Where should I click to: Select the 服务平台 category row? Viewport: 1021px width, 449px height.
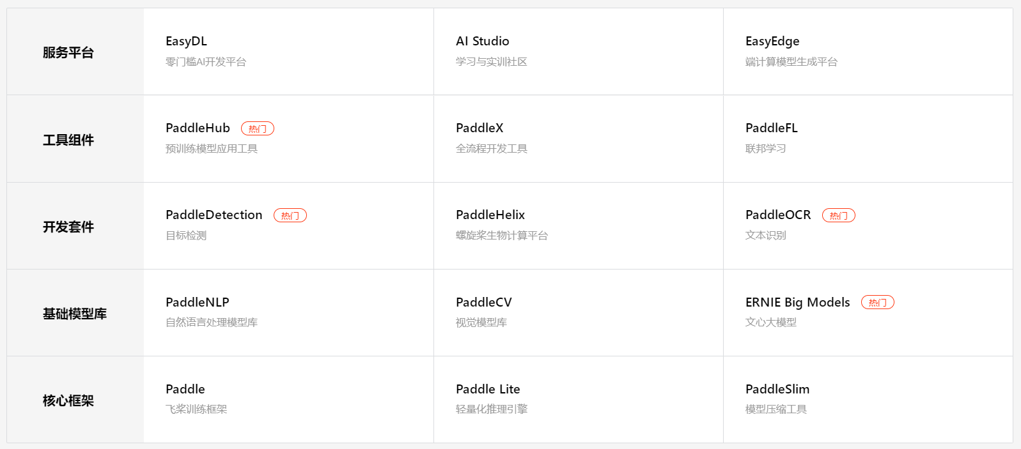(68, 52)
